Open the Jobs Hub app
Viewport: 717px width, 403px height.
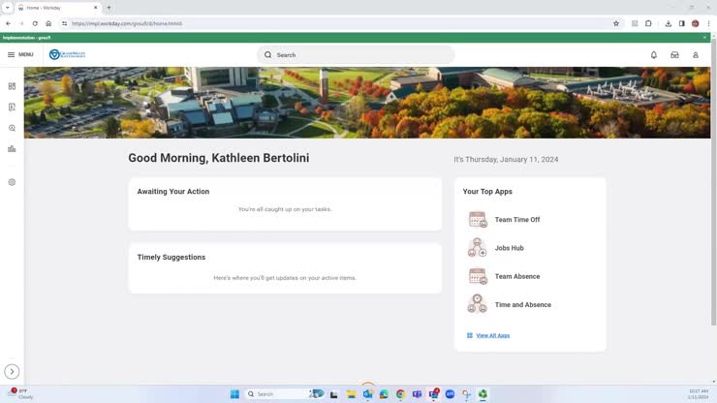pyautogui.click(x=509, y=248)
